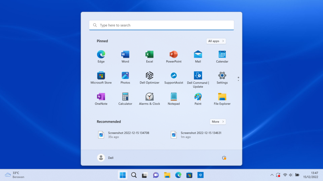Open Dell Optimizer

pyautogui.click(x=149, y=78)
